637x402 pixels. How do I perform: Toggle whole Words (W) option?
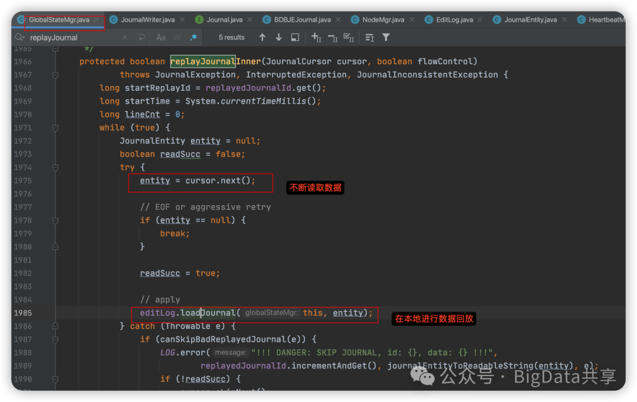pos(178,37)
